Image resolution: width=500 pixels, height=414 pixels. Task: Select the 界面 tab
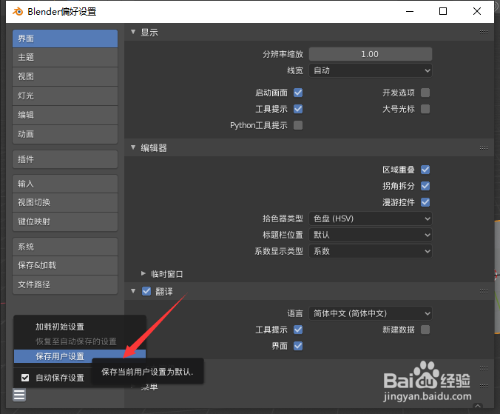click(65, 39)
